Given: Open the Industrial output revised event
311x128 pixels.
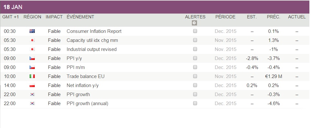Looking at the screenshot, I should tap(92, 49).
